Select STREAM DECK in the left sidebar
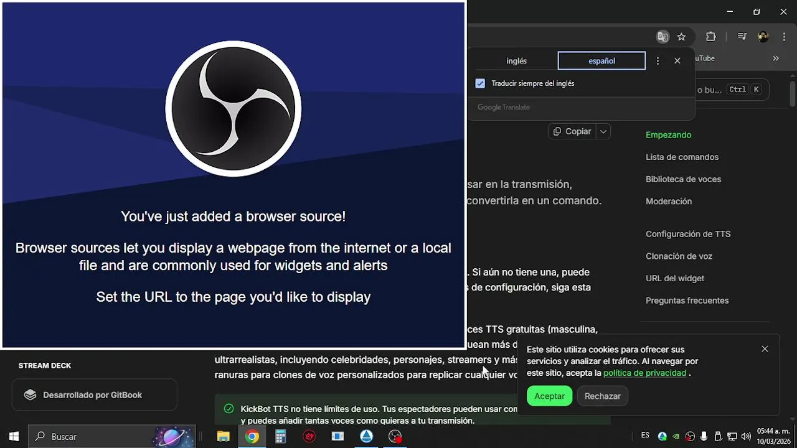This screenshot has width=797, height=448. 45,366
